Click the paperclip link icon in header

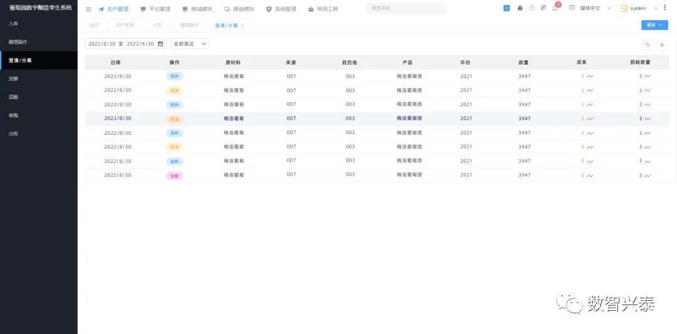click(x=543, y=8)
